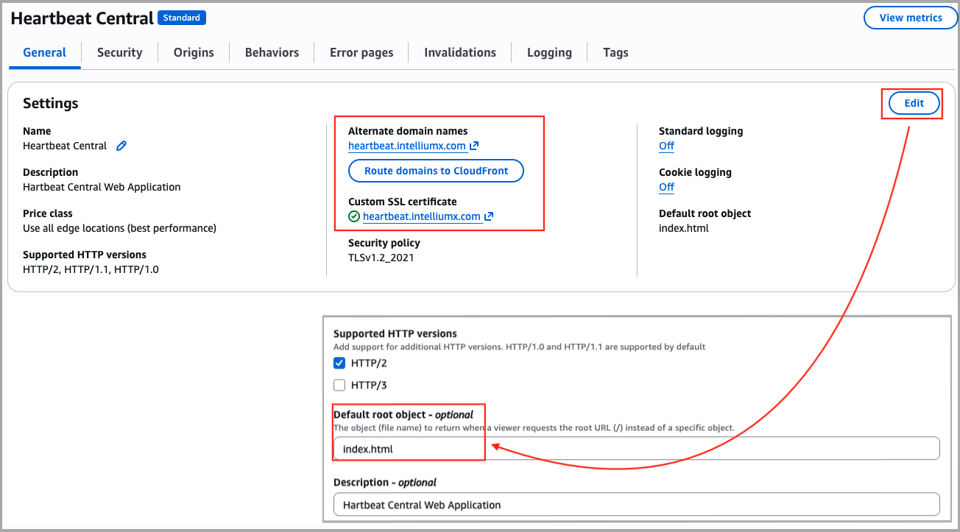Open the Tags tab
Screen dimensions: 960x532
click(x=615, y=52)
